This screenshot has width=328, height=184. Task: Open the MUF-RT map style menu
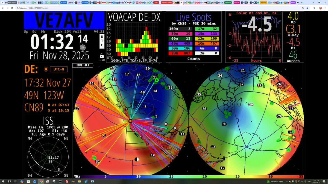click(x=83, y=65)
